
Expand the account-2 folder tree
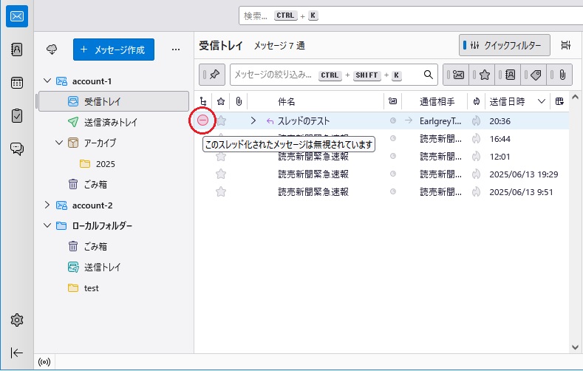(47, 205)
